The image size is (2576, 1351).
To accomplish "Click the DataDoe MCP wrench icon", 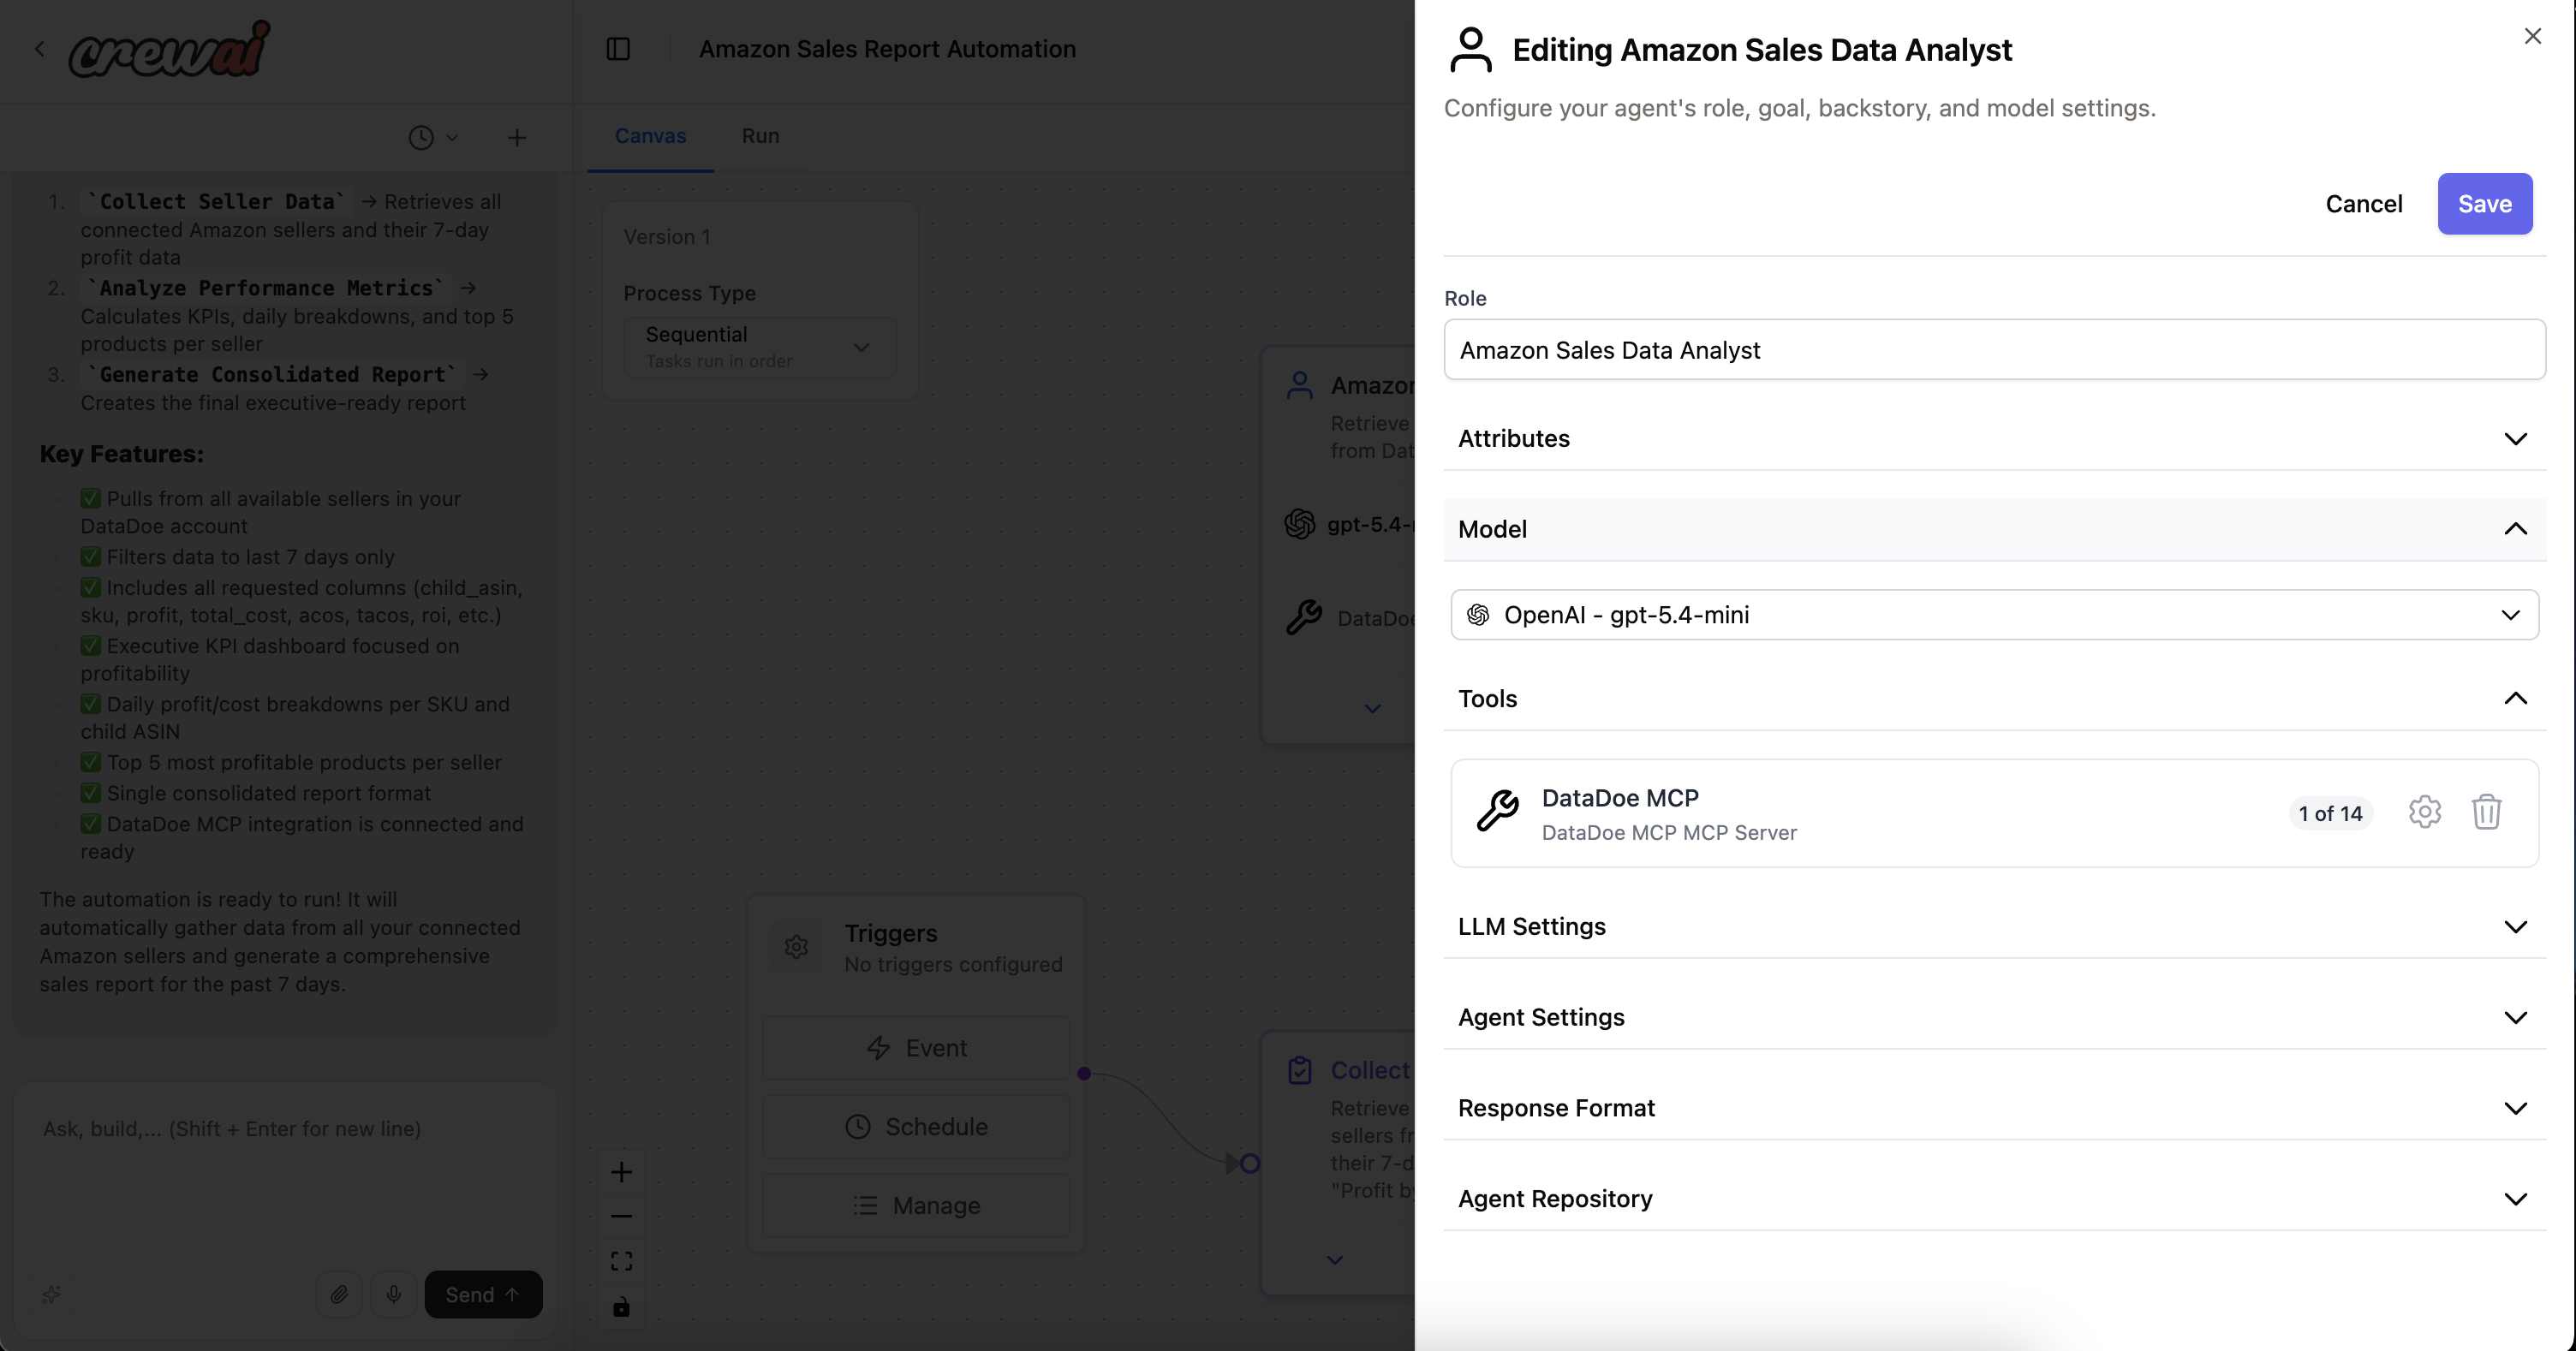I will (1497, 810).
